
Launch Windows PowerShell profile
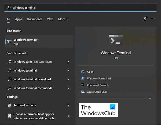(x=99, y=79)
